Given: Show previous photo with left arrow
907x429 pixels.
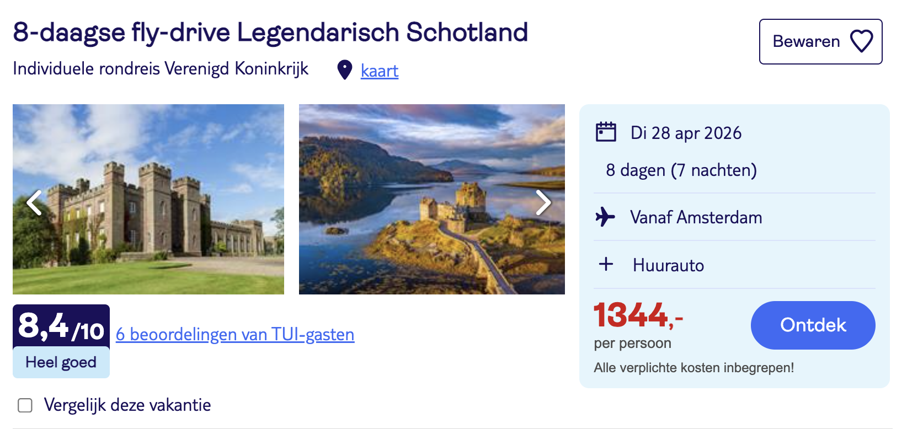Looking at the screenshot, I should point(35,202).
